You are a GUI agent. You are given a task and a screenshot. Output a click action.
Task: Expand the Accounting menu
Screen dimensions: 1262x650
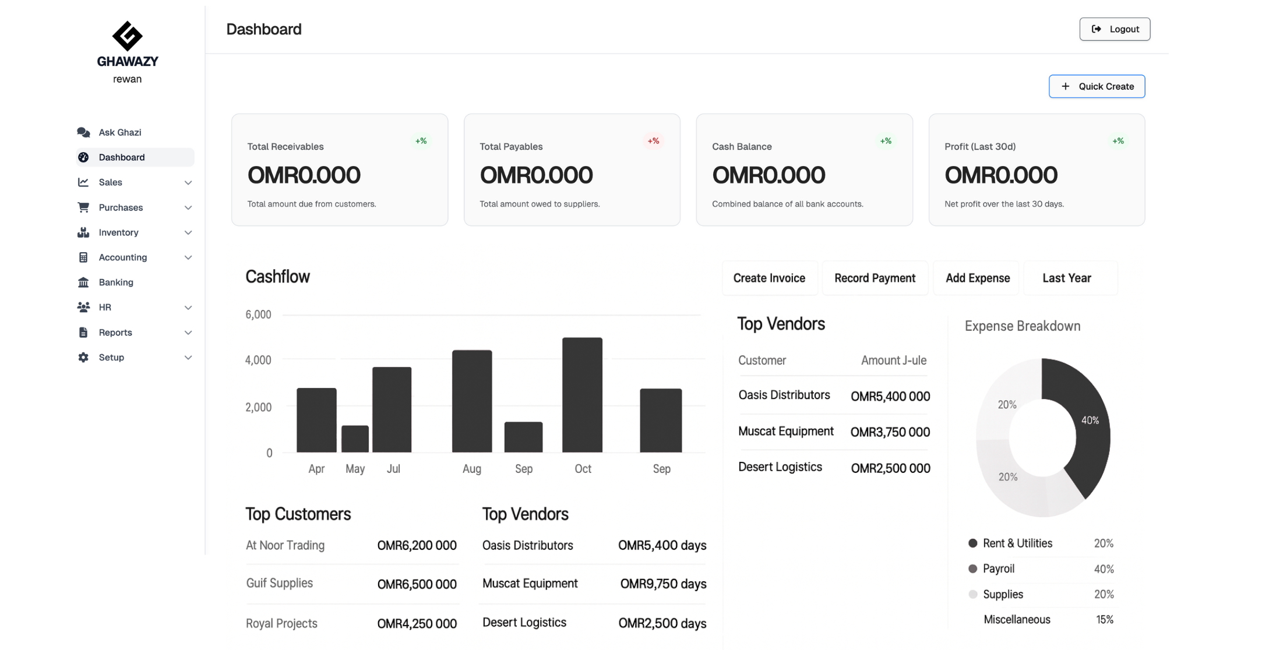tap(188, 257)
